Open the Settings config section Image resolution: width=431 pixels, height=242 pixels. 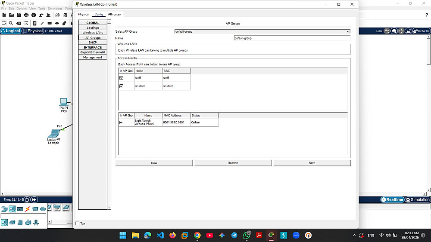93,28
